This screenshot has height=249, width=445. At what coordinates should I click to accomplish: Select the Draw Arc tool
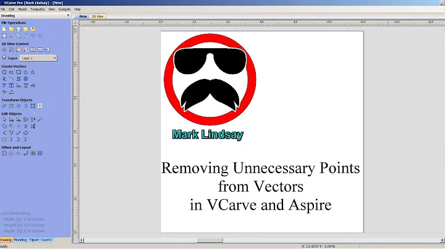point(11,79)
